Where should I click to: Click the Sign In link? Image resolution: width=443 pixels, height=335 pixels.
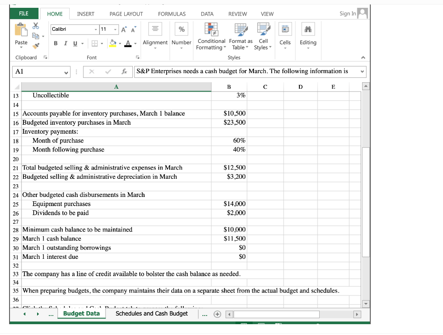coord(347,13)
